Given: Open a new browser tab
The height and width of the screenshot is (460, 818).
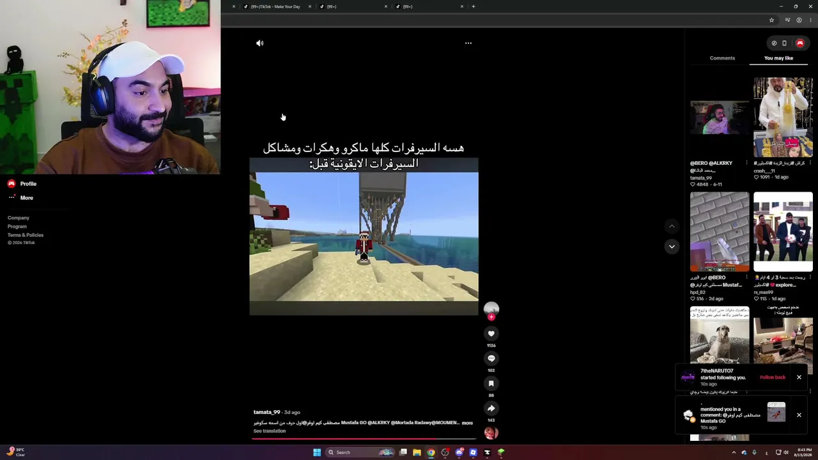Looking at the screenshot, I should [x=473, y=6].
